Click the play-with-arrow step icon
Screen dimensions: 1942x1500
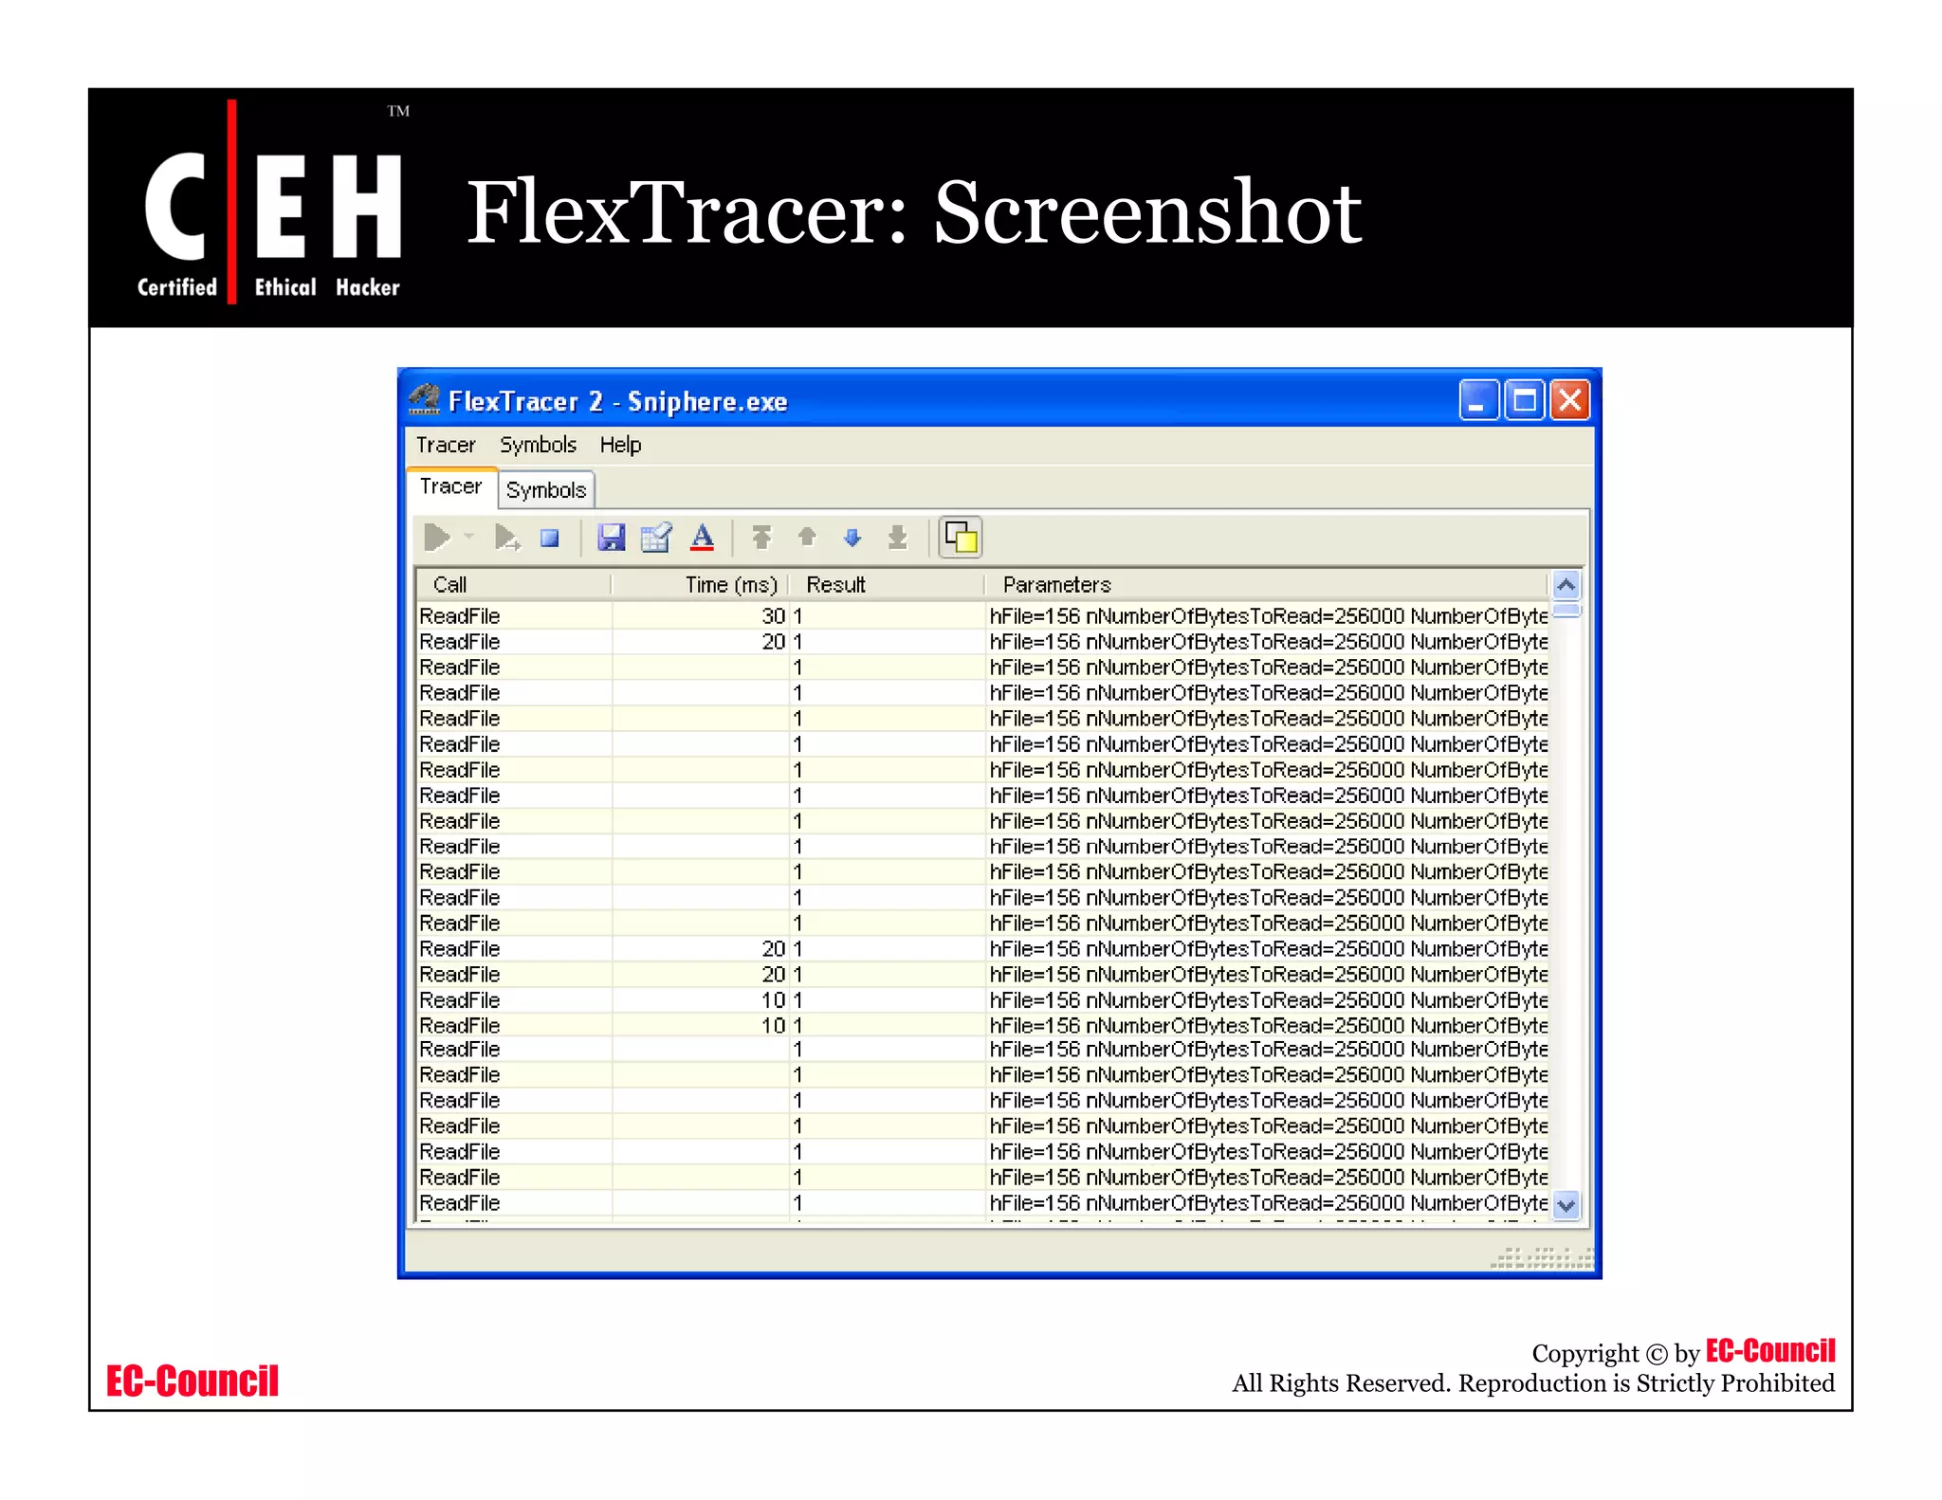point(506,539)
